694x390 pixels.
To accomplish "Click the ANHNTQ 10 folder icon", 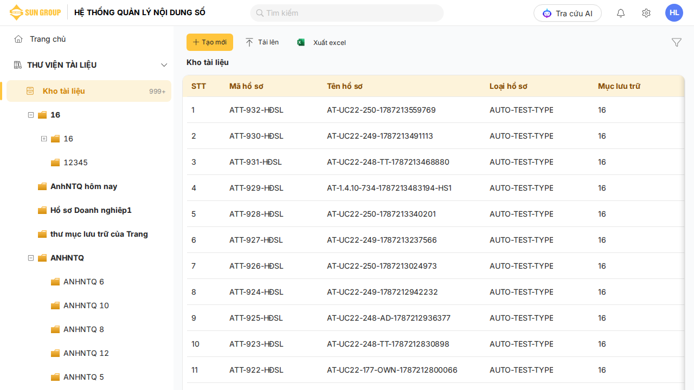I will (x=55, y=305).
